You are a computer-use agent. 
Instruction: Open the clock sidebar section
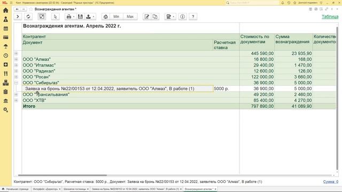[x=6, y=55]
